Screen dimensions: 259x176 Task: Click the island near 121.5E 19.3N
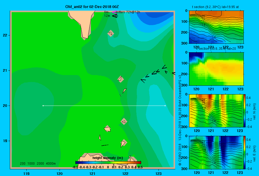pyautogui.click(x=107, y=129)
